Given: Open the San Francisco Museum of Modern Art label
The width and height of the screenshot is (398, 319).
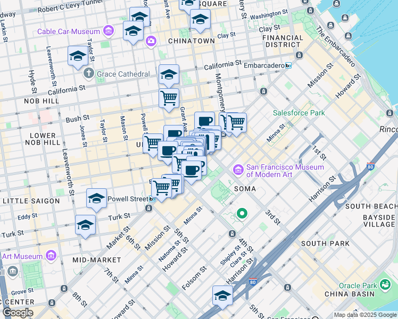Looking at the screenshot, I should [285, 171].
